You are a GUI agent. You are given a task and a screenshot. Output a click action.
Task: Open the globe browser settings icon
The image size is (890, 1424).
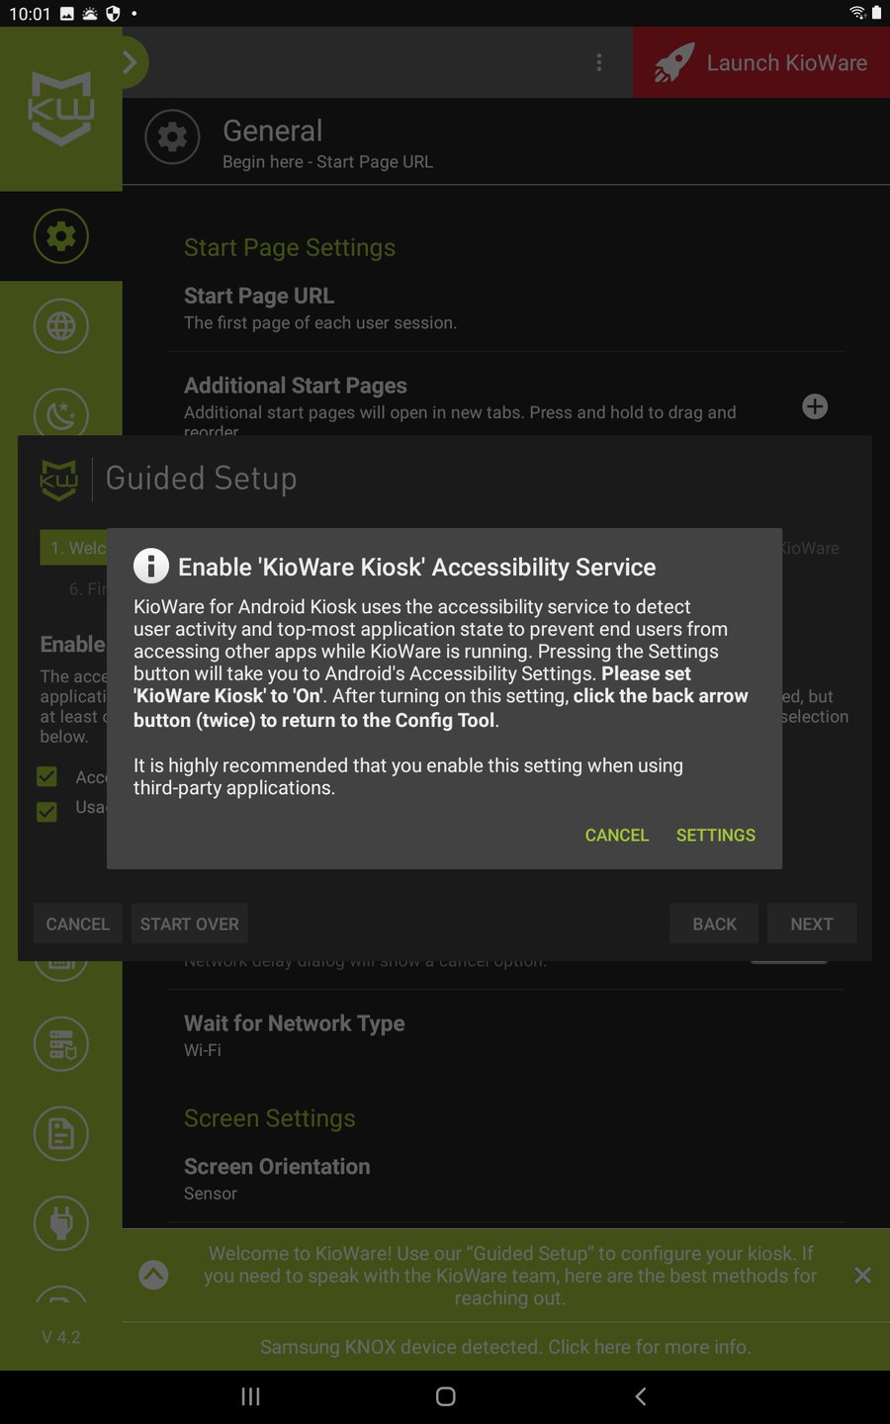click(x=61, y=325)
